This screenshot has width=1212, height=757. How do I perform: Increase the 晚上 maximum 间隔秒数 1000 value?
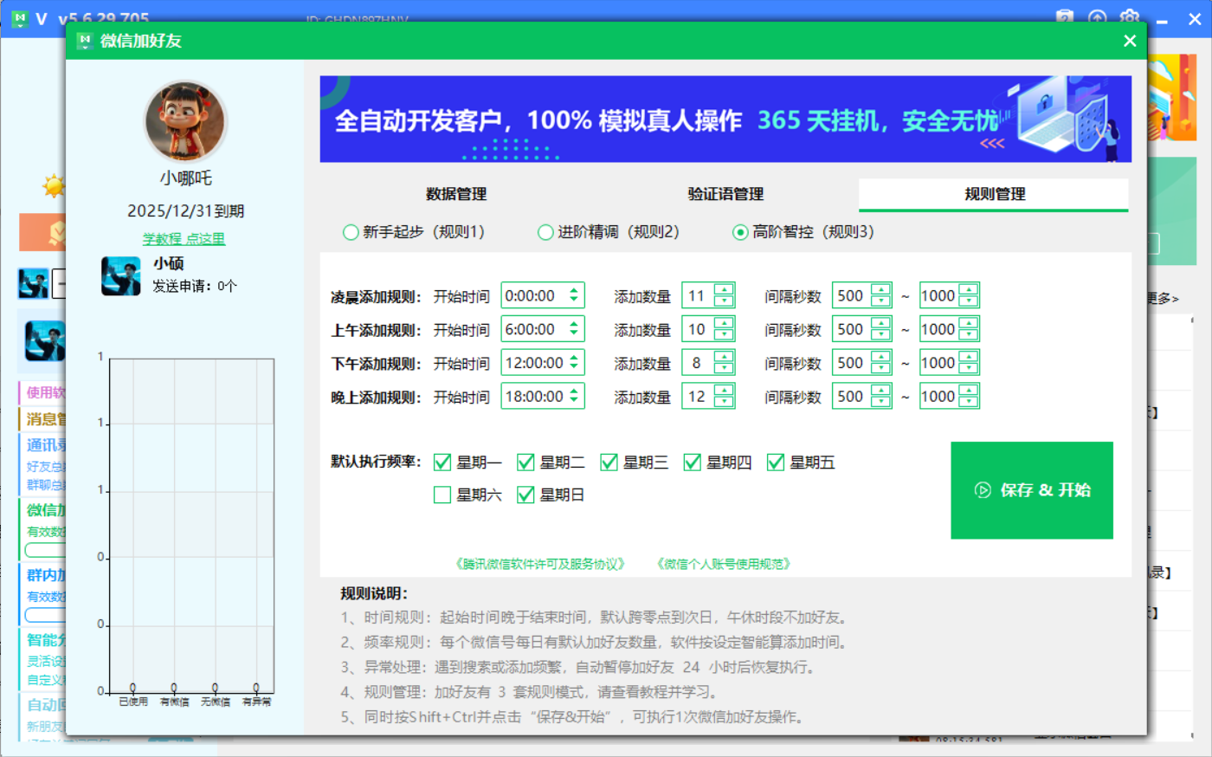(x=970, y=391)
